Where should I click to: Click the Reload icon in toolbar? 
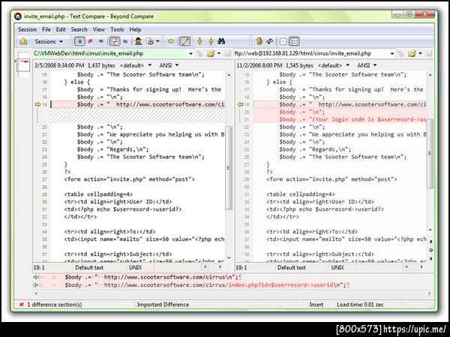click(x=259, y=41)
